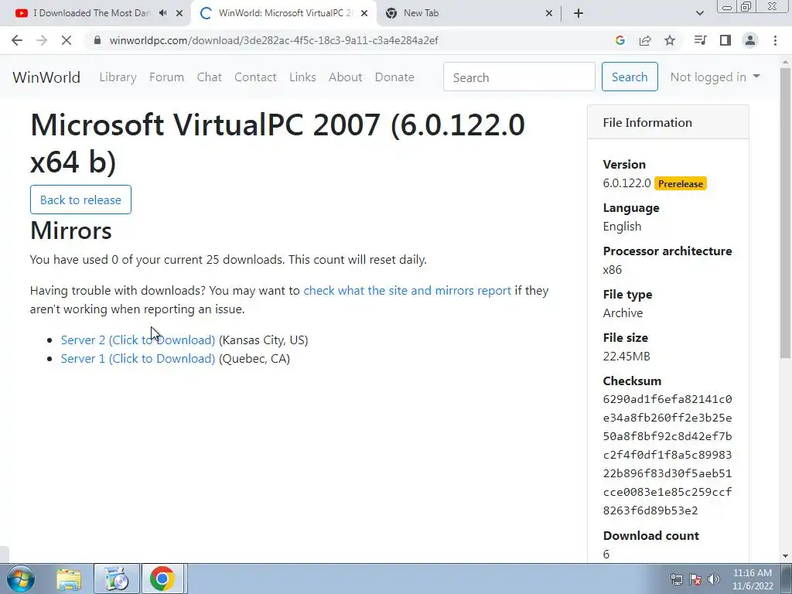Viewport: 792px width, 594px height.
Task: Switch to the New Tab tab
Action: point(422,13)
